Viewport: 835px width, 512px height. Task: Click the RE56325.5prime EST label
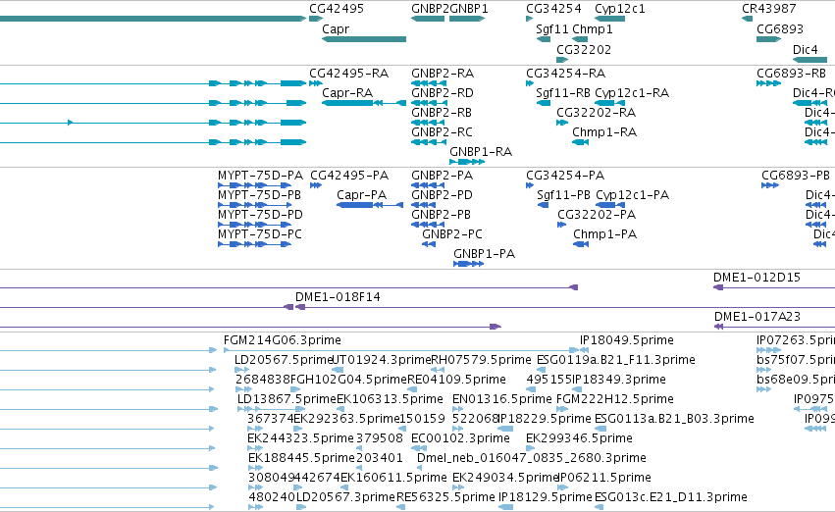[446, 497]
